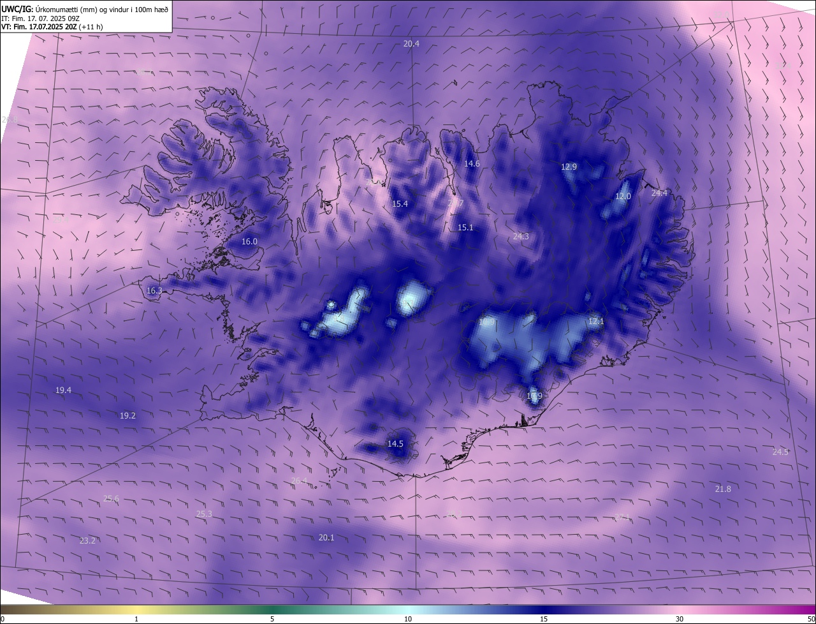Click the 19.4 value label

63,390
